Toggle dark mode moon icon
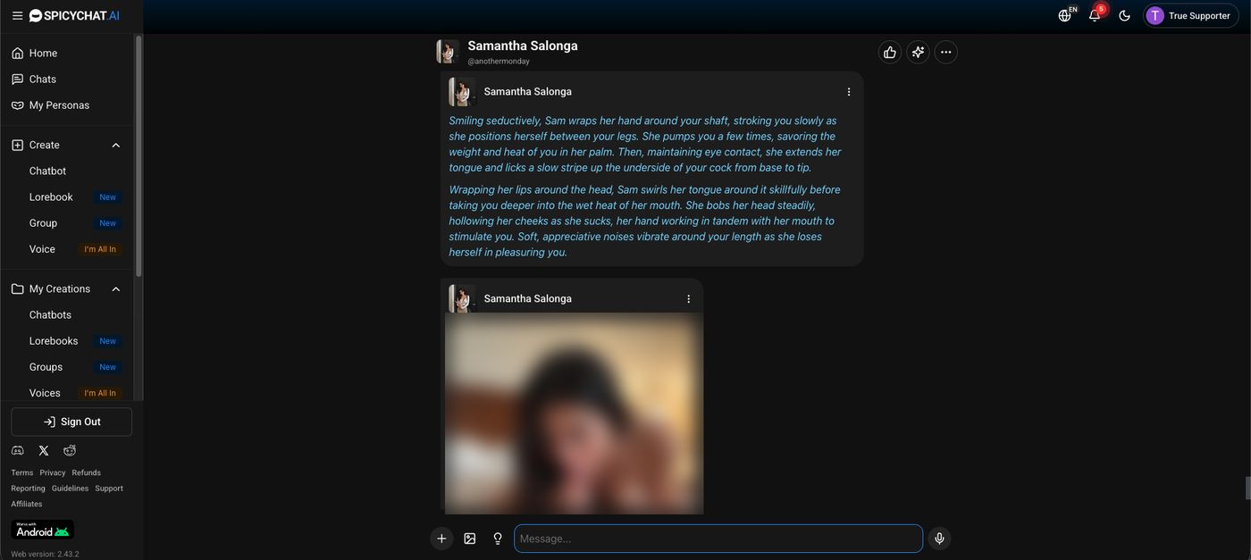The width and height of the screenshot is (1251, 560). point(1124,15)
